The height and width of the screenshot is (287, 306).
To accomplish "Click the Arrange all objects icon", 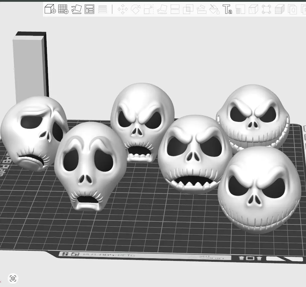I will pyautogui.click(x=89, y=9).
